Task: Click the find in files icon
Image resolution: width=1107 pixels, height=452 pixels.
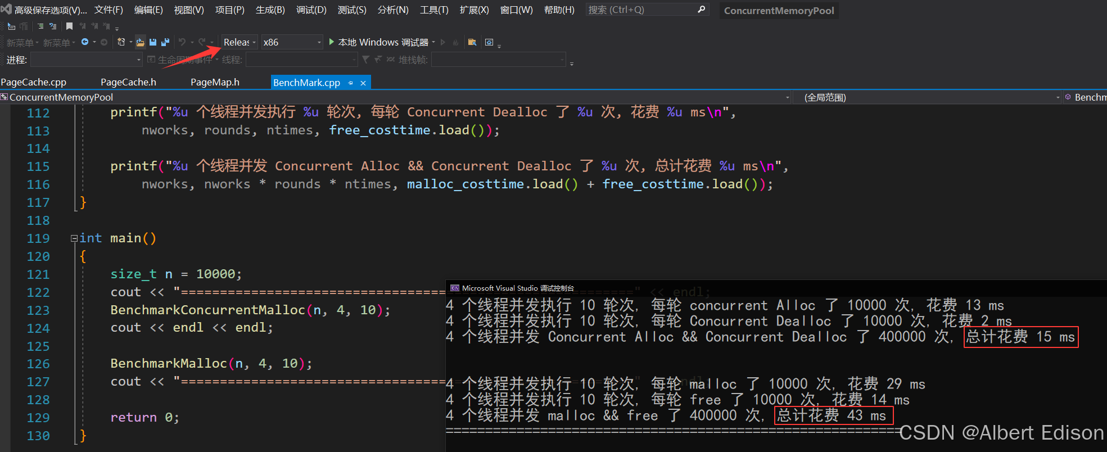Action: 472,42
